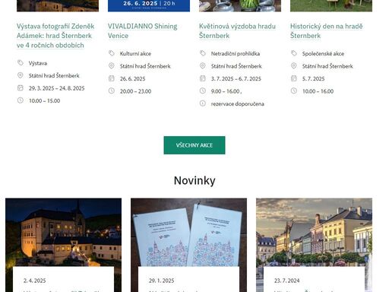This screenshot has width=389, height=292.
Task: Click the Kulturní akce category label
Action: (135, 53)
